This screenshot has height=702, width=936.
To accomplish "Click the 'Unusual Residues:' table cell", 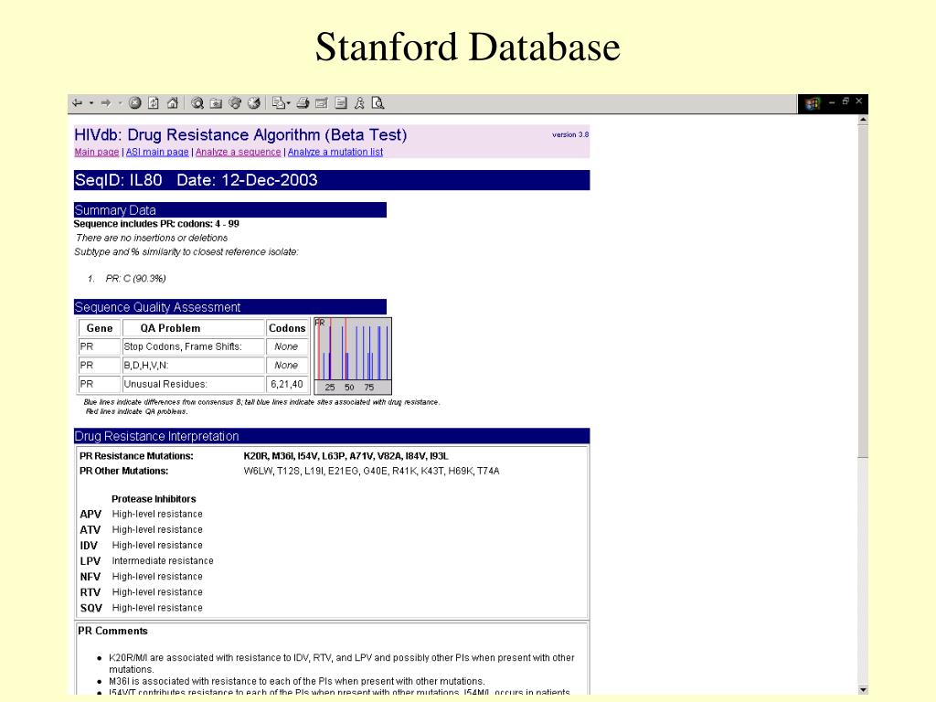I will (x=194, y=384).
